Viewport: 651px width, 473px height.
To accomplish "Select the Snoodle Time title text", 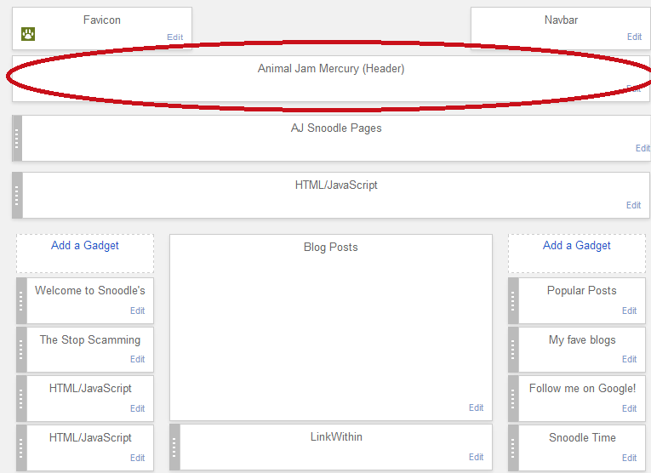I will click(x=582, y=437).
